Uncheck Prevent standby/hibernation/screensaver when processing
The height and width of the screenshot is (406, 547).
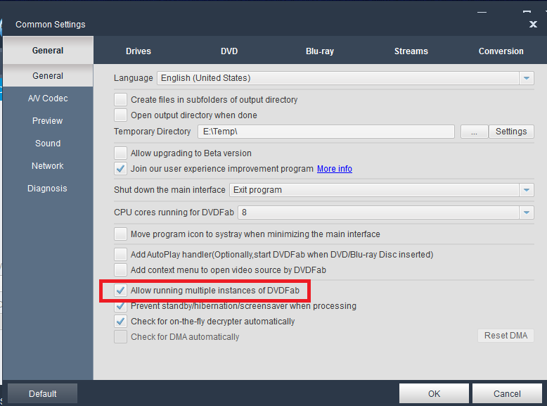(x=120, y=306)
